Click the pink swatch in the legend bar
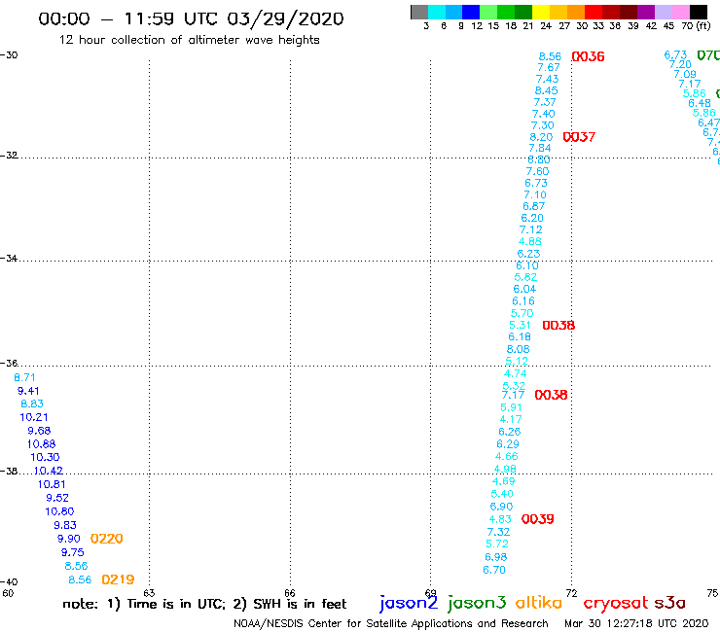 click(681, 12)
